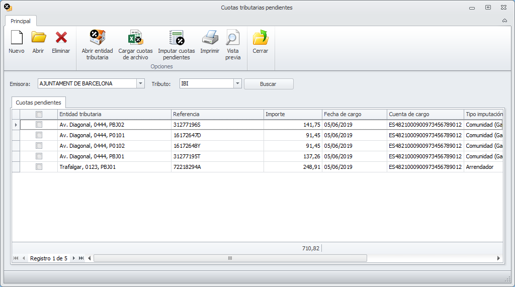Collapse the ribbon using the top-right chevron
The image size is (515, 287).
point(504,21)
